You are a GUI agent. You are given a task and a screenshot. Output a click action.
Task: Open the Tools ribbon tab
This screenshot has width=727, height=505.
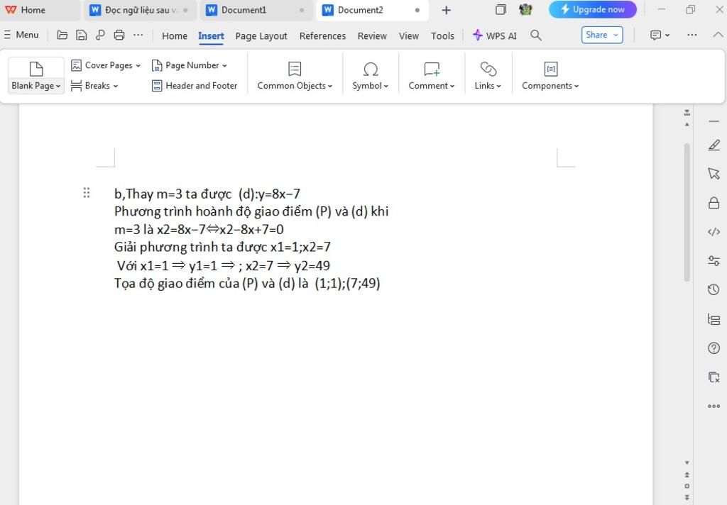click(442, 35)
